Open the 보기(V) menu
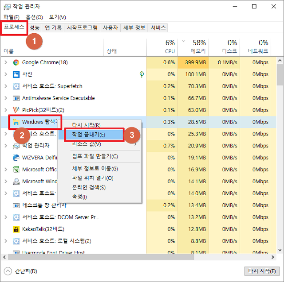This screenshot has width=284, height=282. click(57, 17)
